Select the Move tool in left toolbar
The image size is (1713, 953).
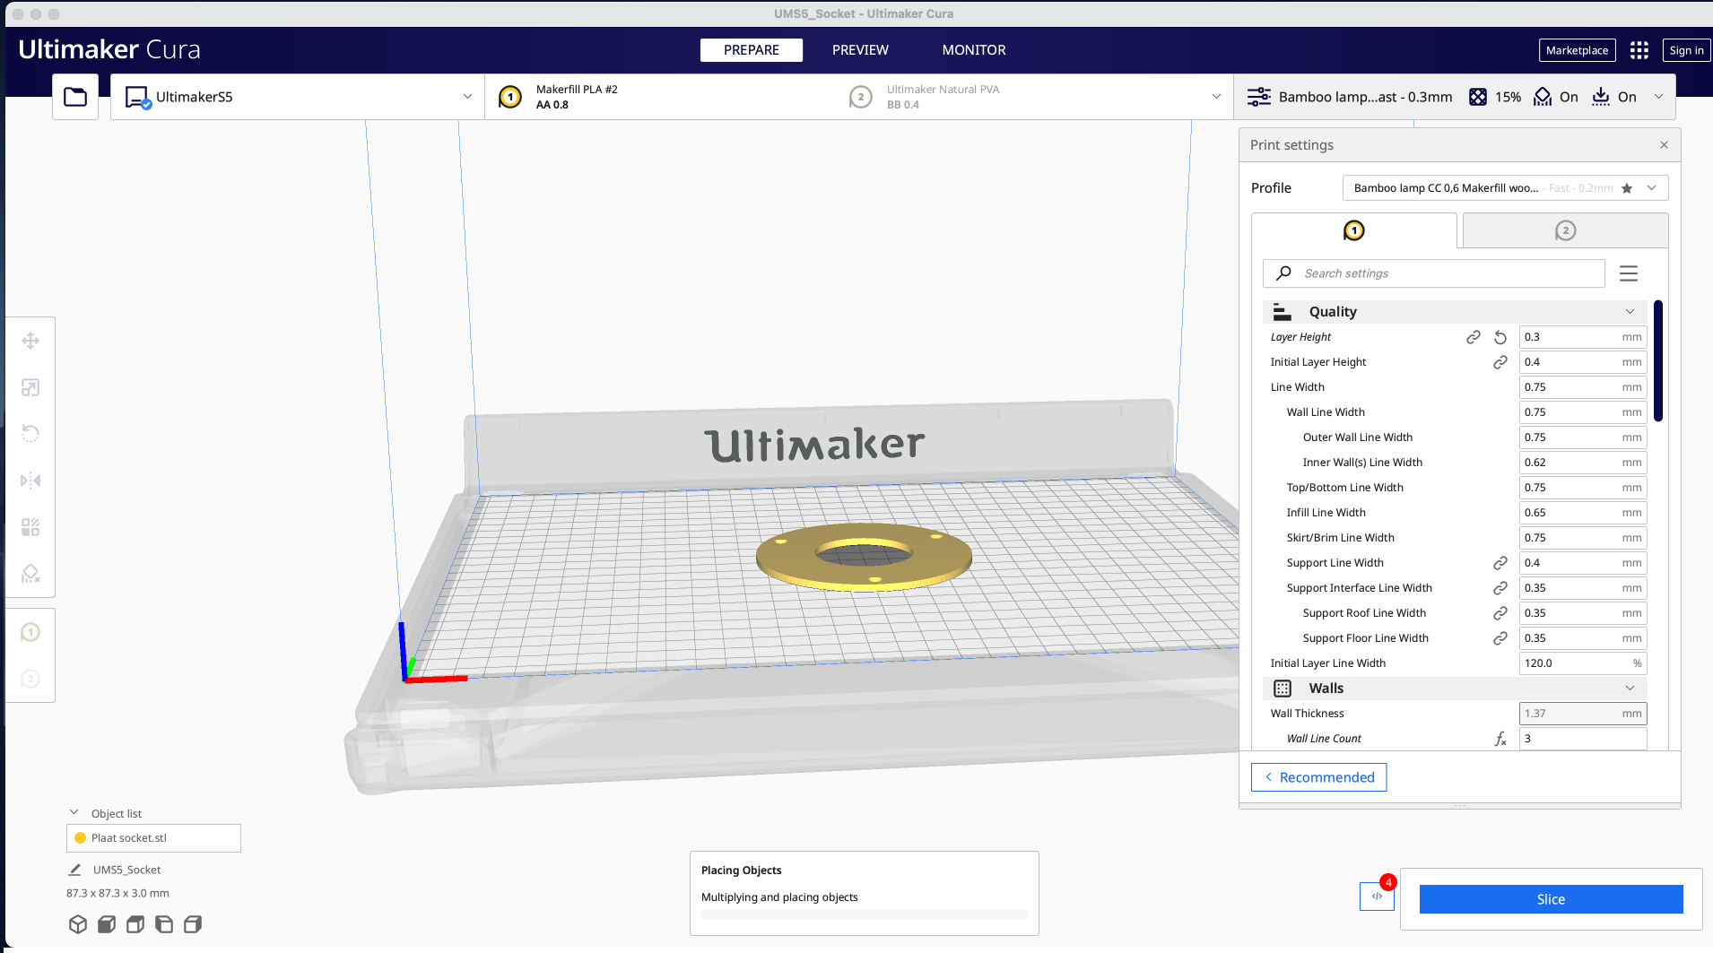click(x=30, y=341)
